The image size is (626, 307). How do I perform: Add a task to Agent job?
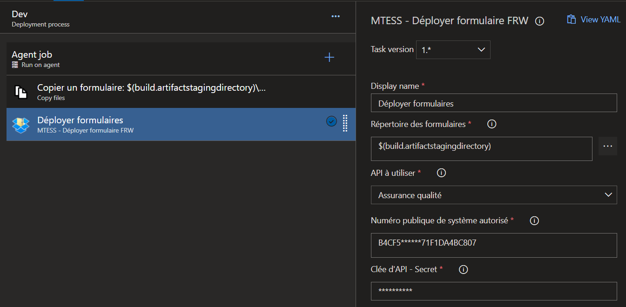330,57
